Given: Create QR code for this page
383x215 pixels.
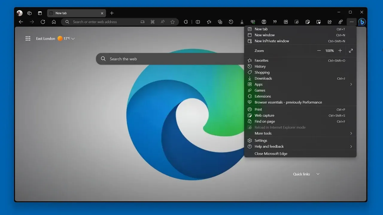Looking at the screenshot, I should (x=153, y=22).
